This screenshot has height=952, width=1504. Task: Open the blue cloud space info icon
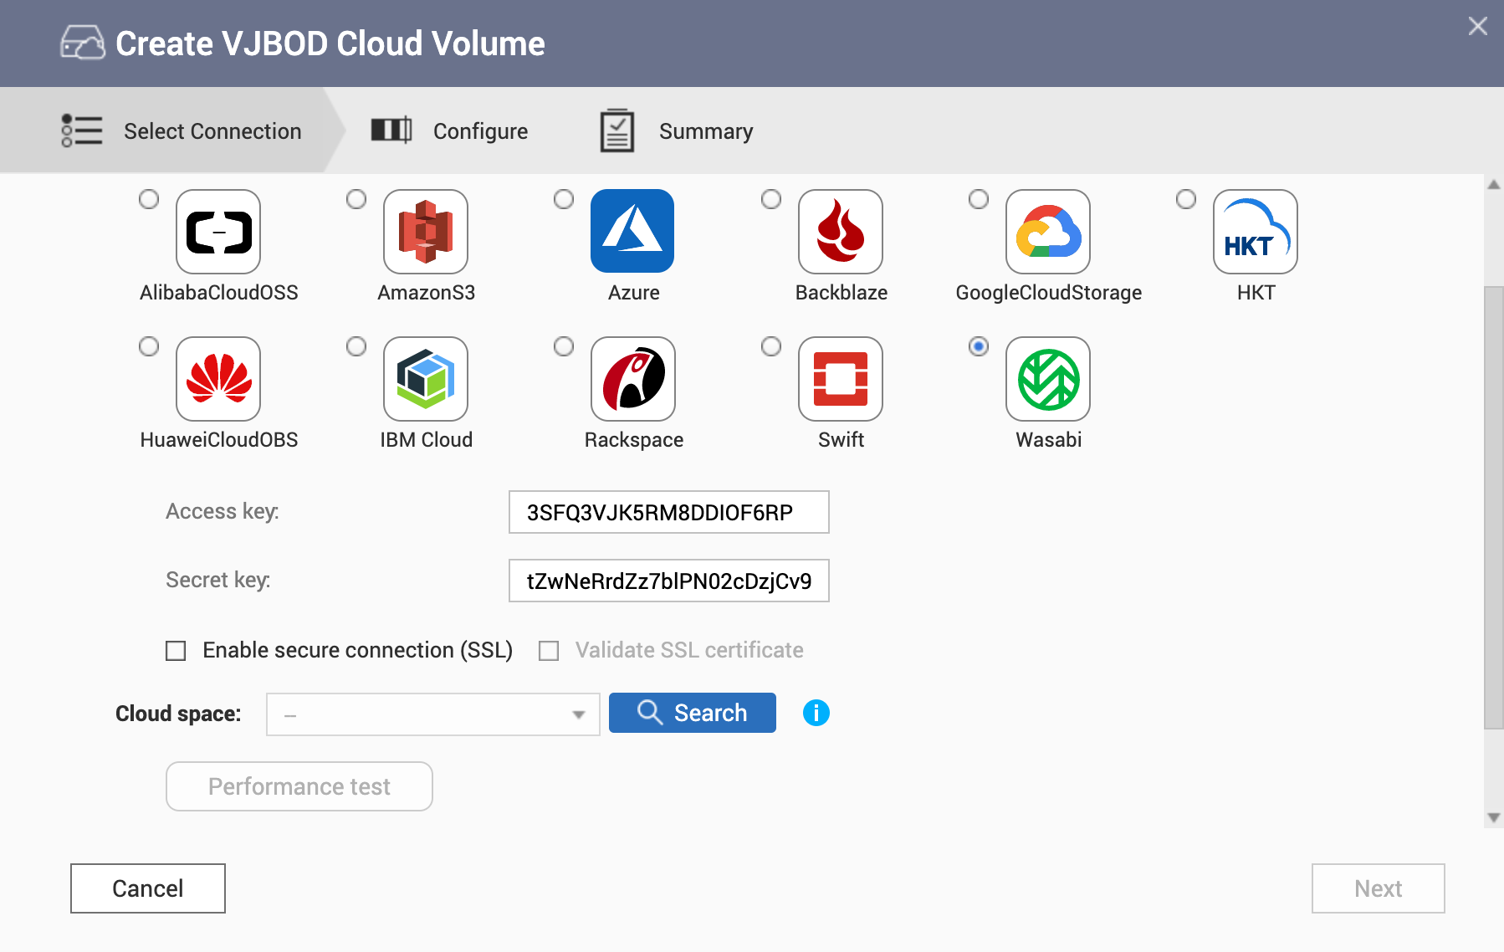816,713
